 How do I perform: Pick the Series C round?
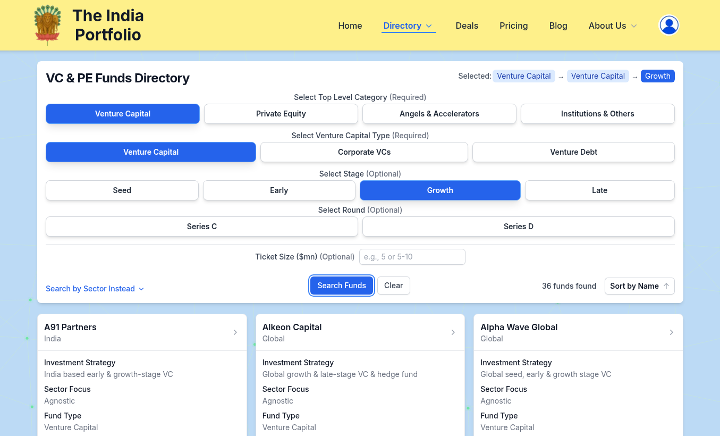pyautogui.click(x=202, y=227)
